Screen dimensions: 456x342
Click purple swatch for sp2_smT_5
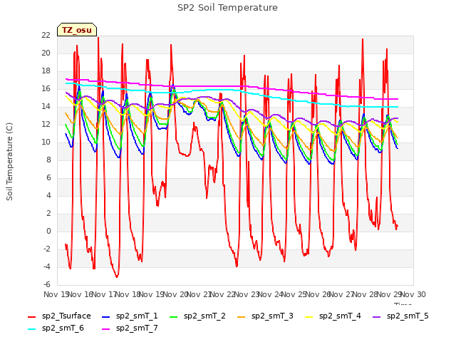pos(377,316)
